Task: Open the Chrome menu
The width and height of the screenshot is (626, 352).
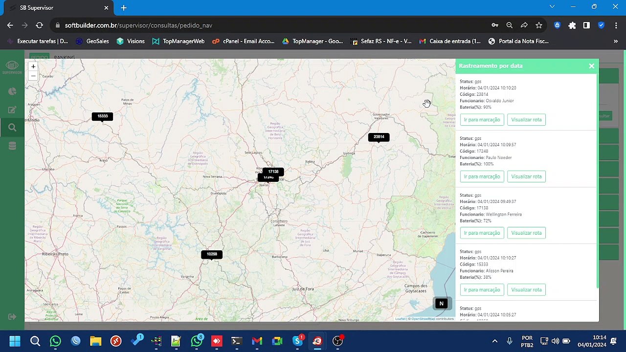Action: (616, 25)
